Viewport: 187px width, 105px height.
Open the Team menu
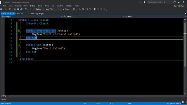40,6
